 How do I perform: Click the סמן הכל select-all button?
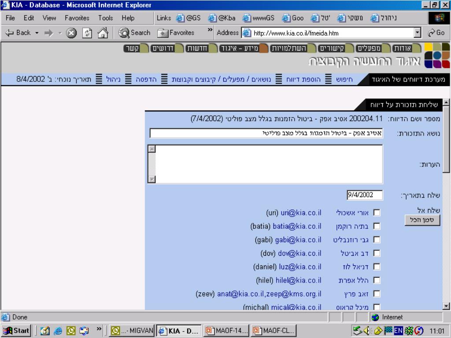point(422,220)
